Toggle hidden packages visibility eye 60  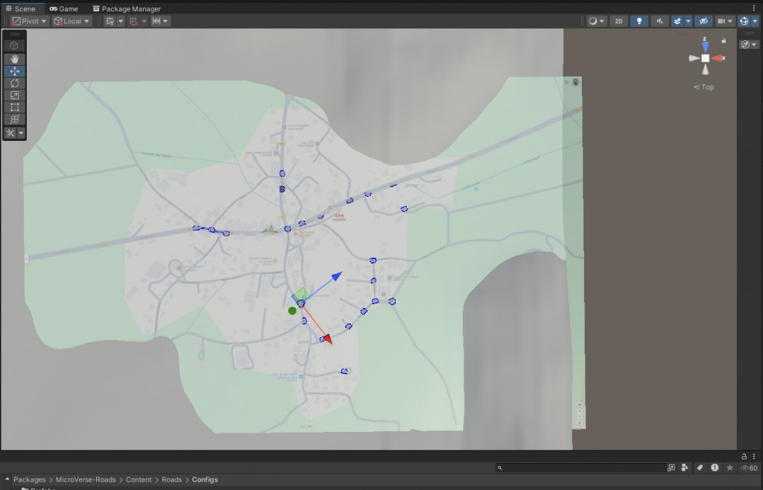pos(750,468)
